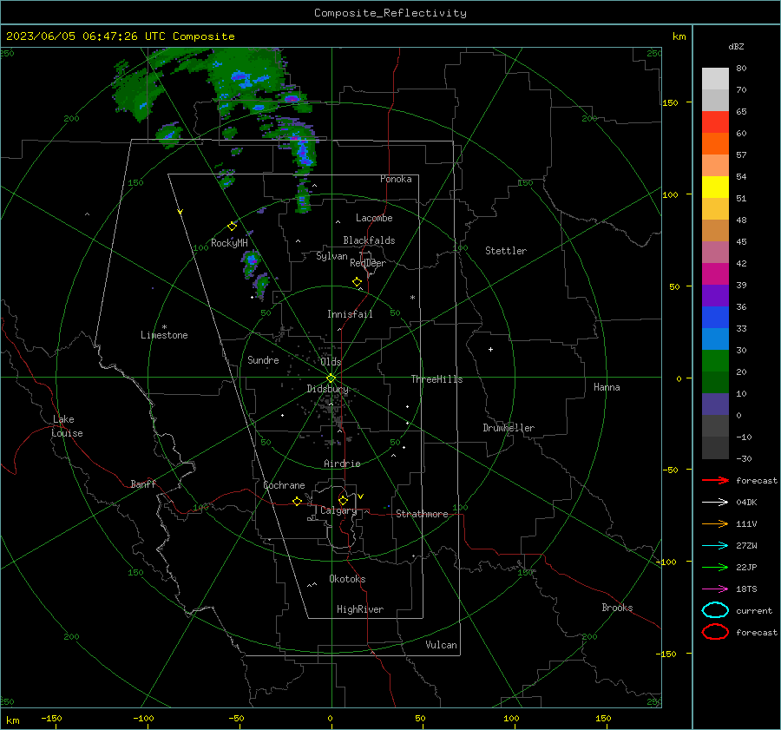Click the RedDeer city label
The image size is (781, 730).
pos(368,263)
